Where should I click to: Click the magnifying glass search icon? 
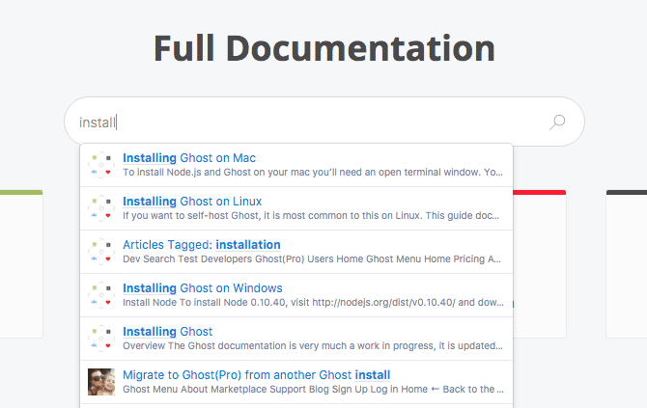pyautogui.click(x=557, y=122)
